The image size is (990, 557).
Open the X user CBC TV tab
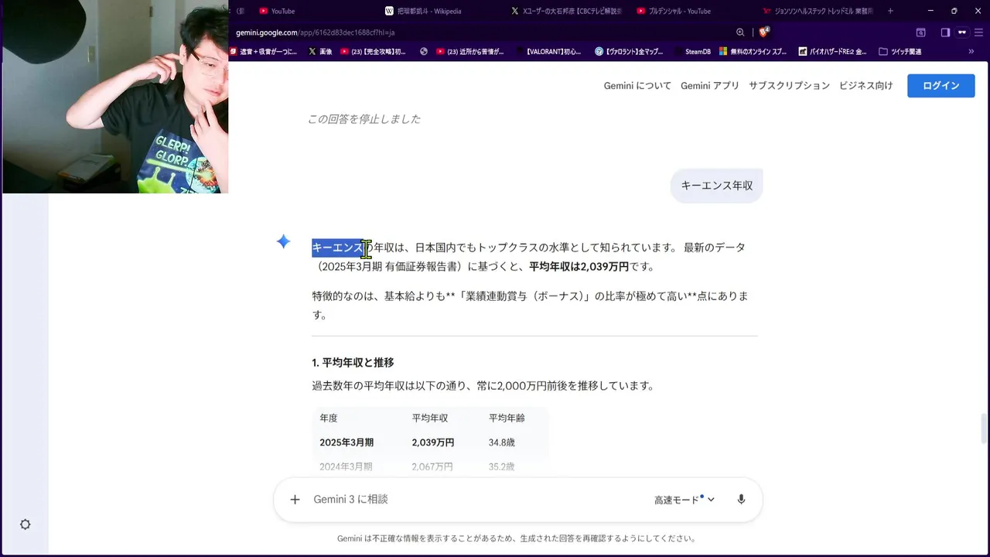567,11
